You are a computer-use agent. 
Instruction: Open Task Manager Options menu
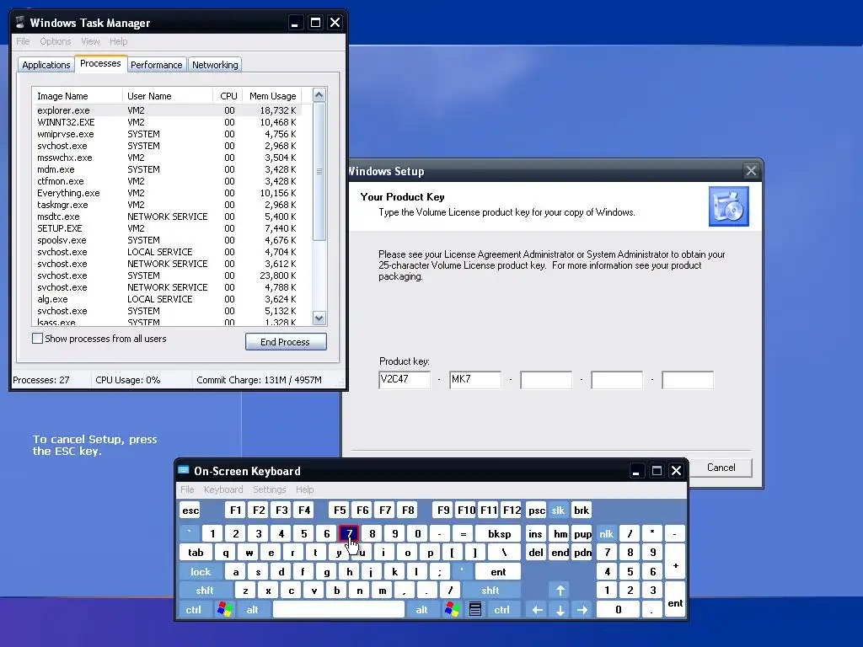coord(56,41)
